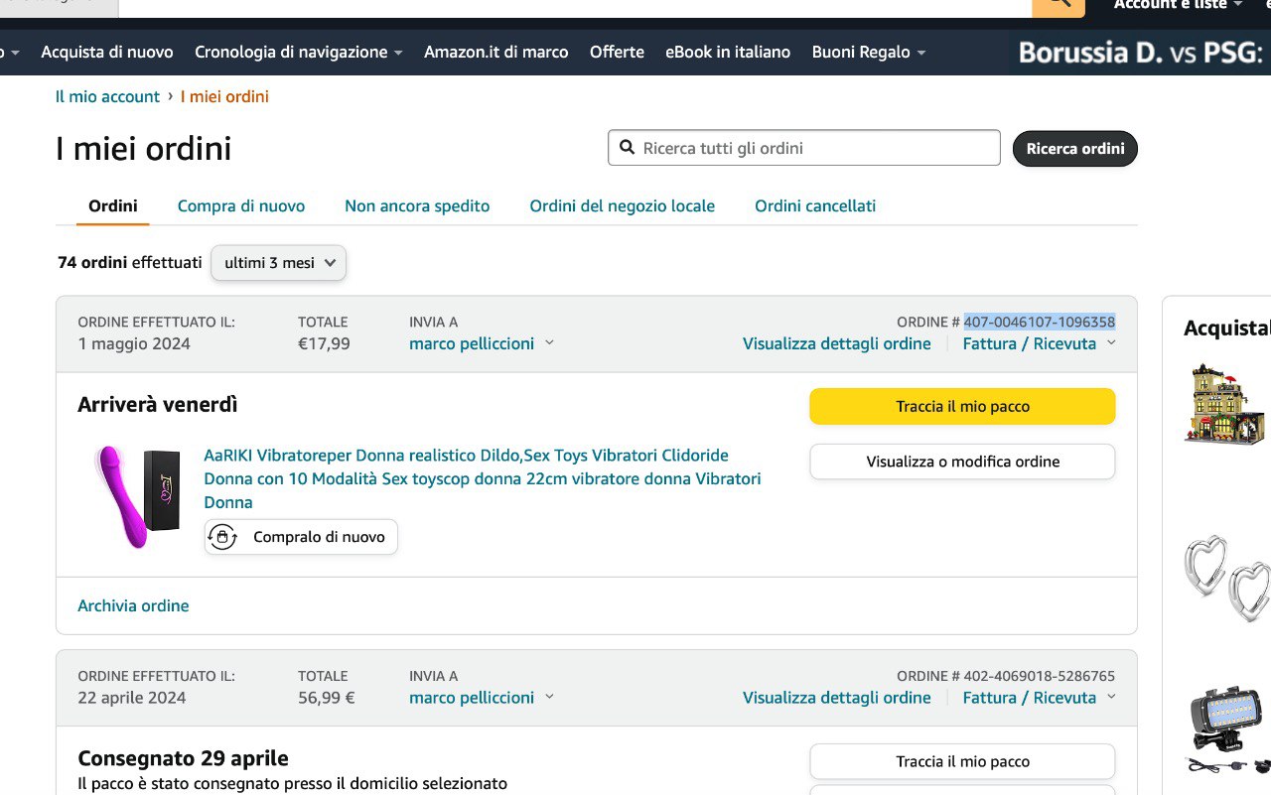Open the building set thumbnail in sidebar

[x=1224, y=404]
